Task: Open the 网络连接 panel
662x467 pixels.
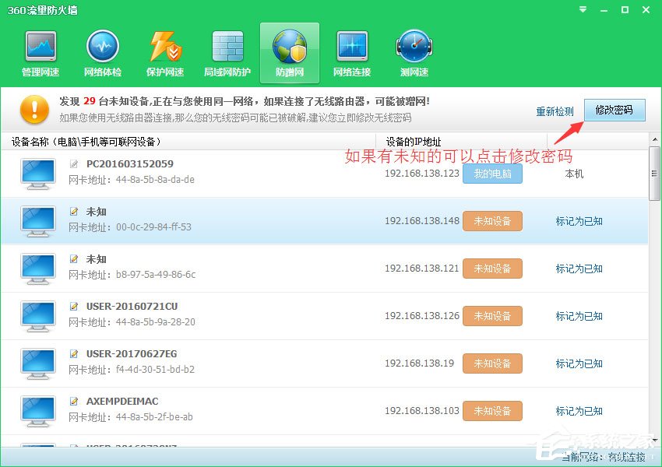Action: click(351, 52)
